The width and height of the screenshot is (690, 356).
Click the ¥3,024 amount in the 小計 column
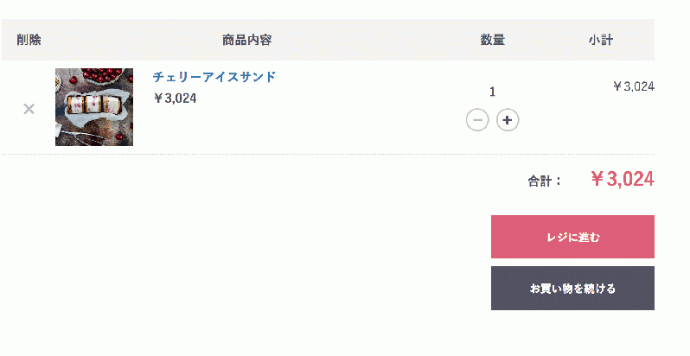click(634, 86)
